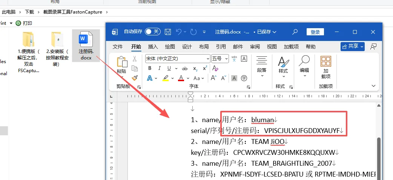Click the Decrease Font Size icon
This screenshot has width=393, height=180.
(224, 78)
